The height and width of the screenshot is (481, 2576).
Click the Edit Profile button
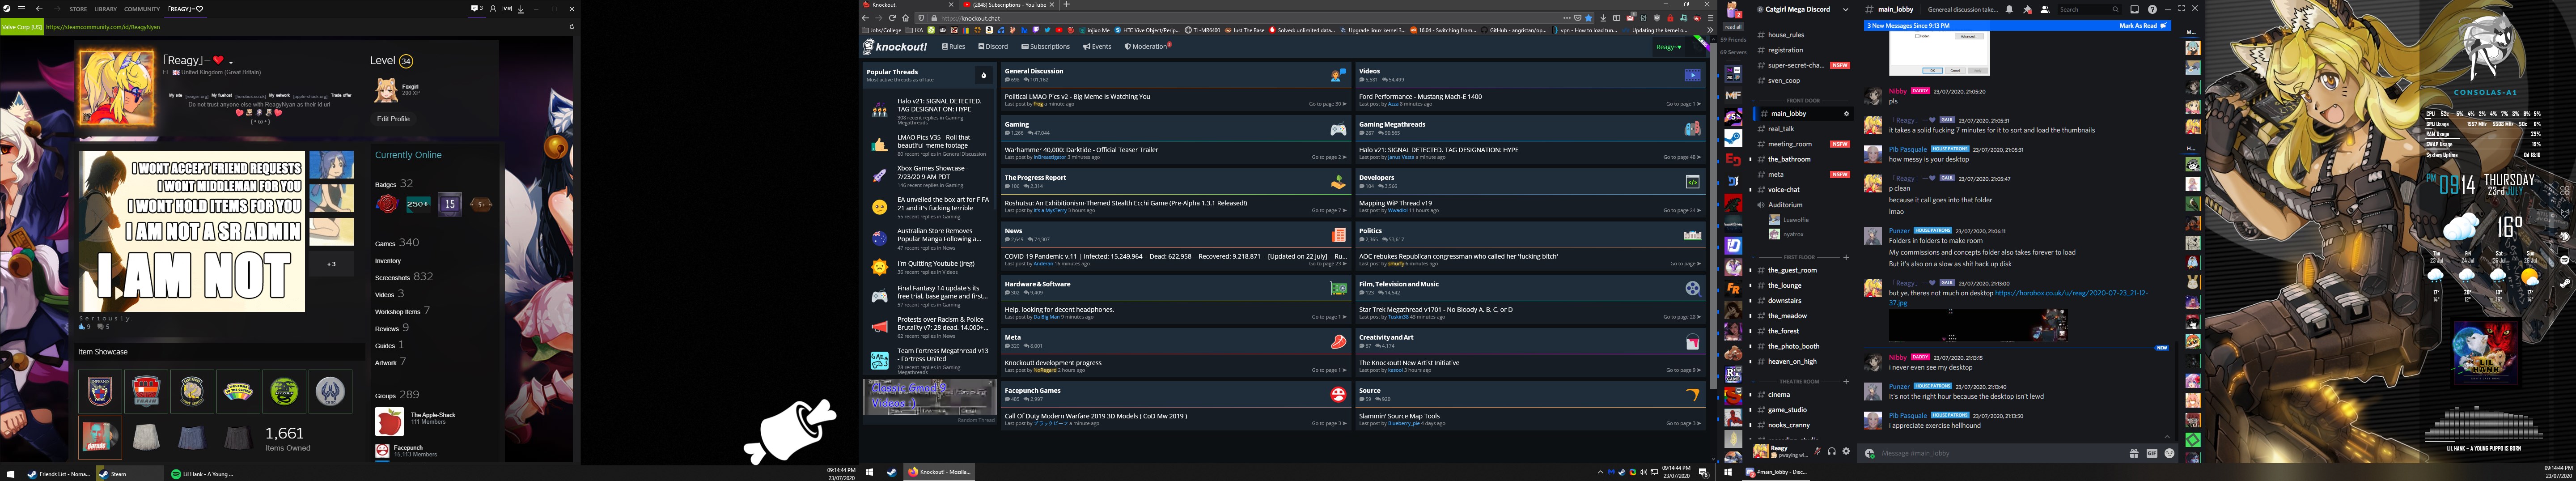point(393,118)
